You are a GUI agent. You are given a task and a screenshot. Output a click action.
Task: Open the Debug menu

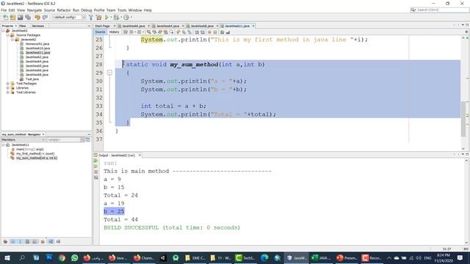87,10
